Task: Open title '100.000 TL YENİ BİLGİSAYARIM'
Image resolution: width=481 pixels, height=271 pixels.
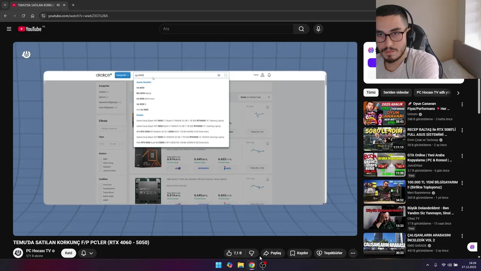Action: pos(433,184)
